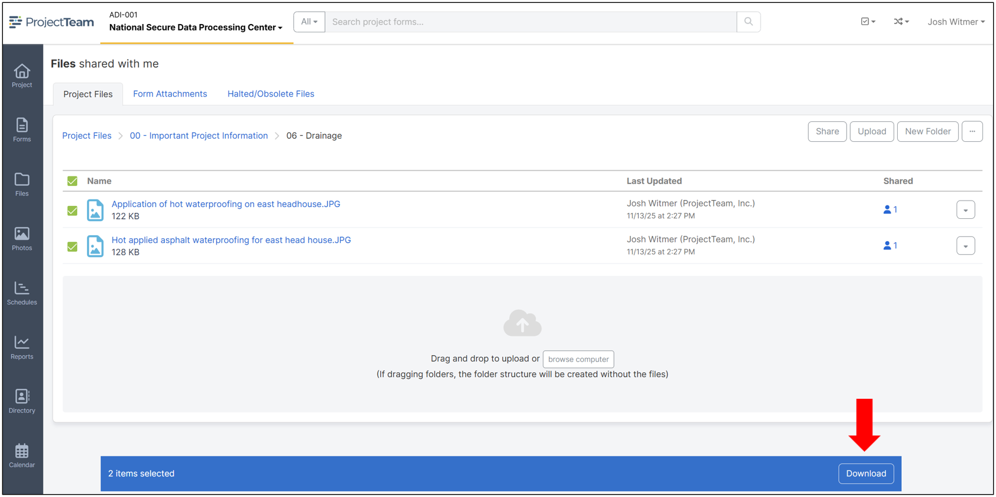Click the browse computer button

(578, 359)
